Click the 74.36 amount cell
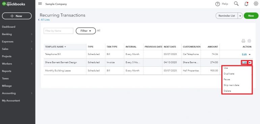This screenshot has width=260, height=124. [215, 54]
